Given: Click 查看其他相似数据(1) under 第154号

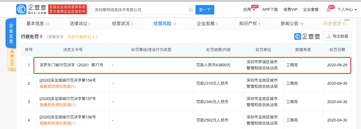Looking at the screenshot, I should tap(57, 86).
